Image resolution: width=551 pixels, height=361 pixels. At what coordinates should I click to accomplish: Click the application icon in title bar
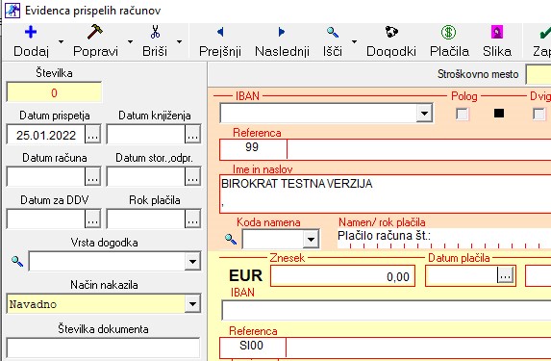(x=13, y=11)
